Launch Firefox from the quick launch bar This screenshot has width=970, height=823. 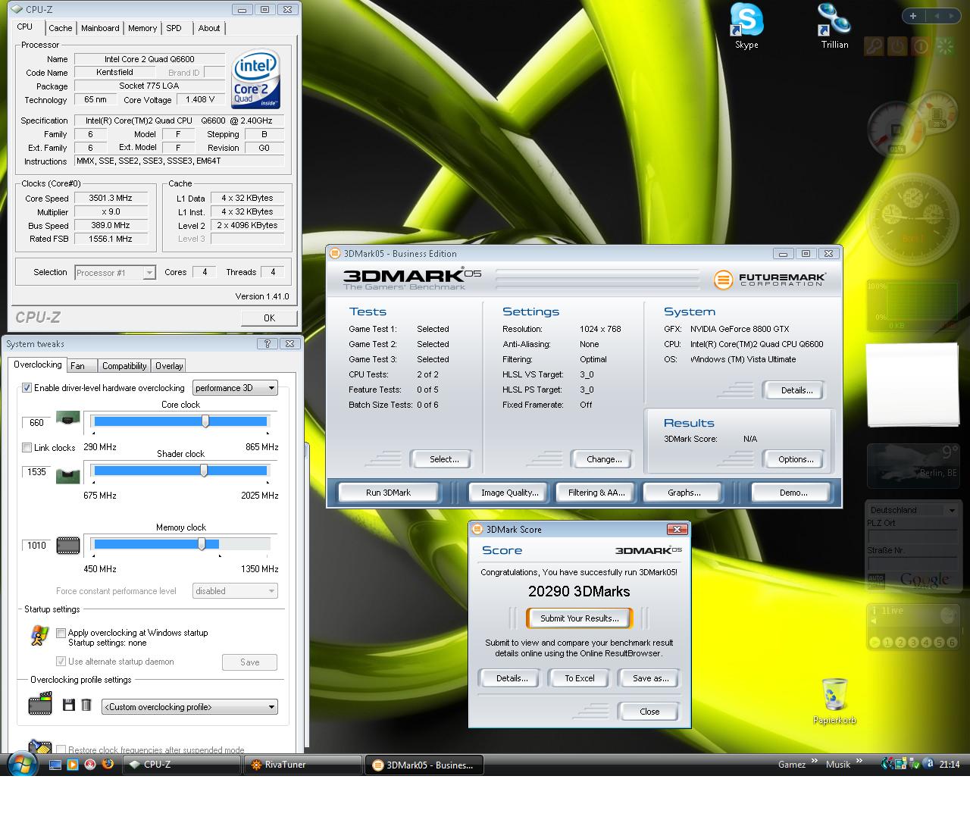tap(108, 764)
